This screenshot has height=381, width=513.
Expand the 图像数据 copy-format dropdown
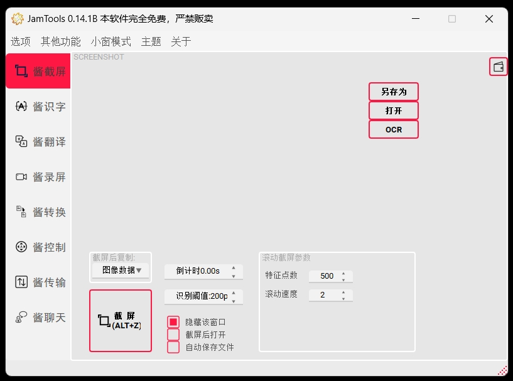pos(121,270)
